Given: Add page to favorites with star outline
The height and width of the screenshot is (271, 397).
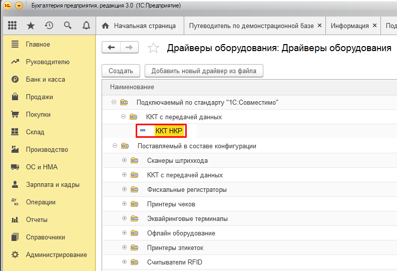Looking at the screenshot, I should pos(153,48).
